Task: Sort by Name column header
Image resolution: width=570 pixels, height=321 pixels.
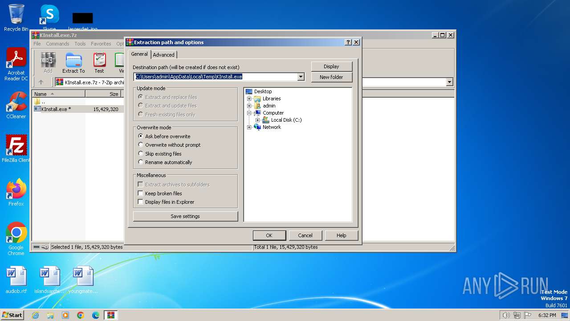Action: [x=59, y=94]
